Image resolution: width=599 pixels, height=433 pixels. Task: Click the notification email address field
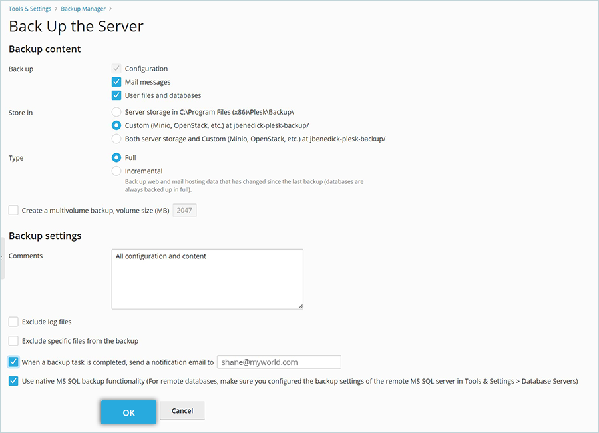(279, 362)
